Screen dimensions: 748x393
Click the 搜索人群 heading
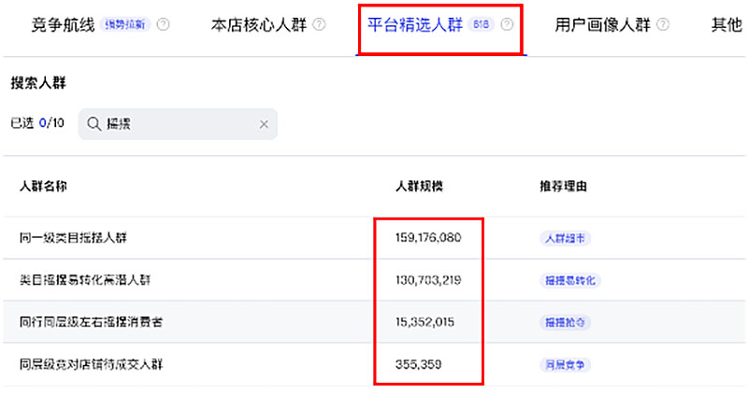click(x=38, y=83)
